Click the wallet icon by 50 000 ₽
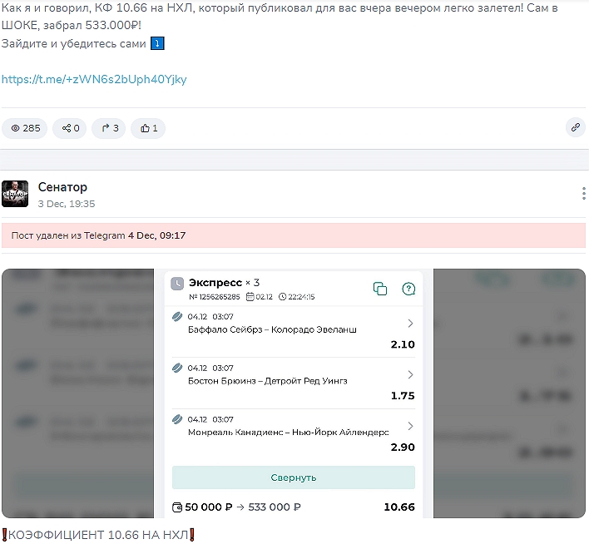 [176, 507]
